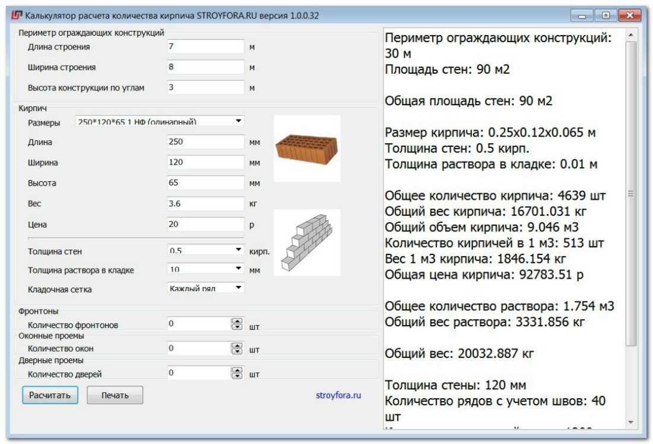The image size is (653, 444).
Task: Click the result line 'Площадь стен: 90 м2'
Action: 447,69
